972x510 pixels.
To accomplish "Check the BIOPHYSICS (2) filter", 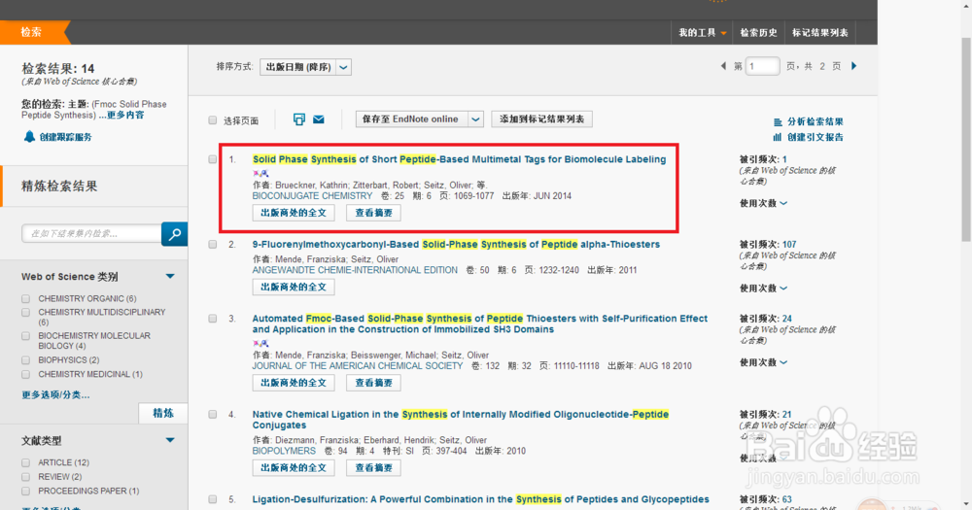I will point(25,360).
